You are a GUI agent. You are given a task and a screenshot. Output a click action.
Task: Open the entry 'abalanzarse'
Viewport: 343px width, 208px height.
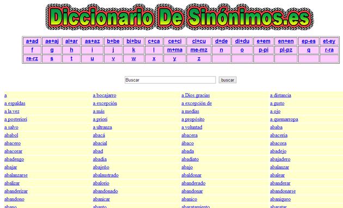click(x=16, y=175)
